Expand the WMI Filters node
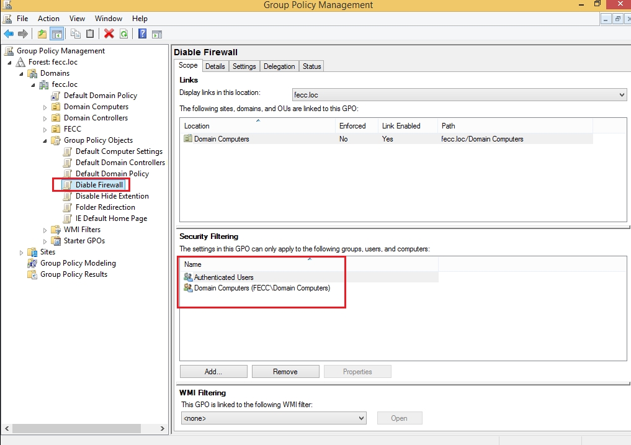The height and width of the screenshot is (445, 631). [x=45, y=230]
